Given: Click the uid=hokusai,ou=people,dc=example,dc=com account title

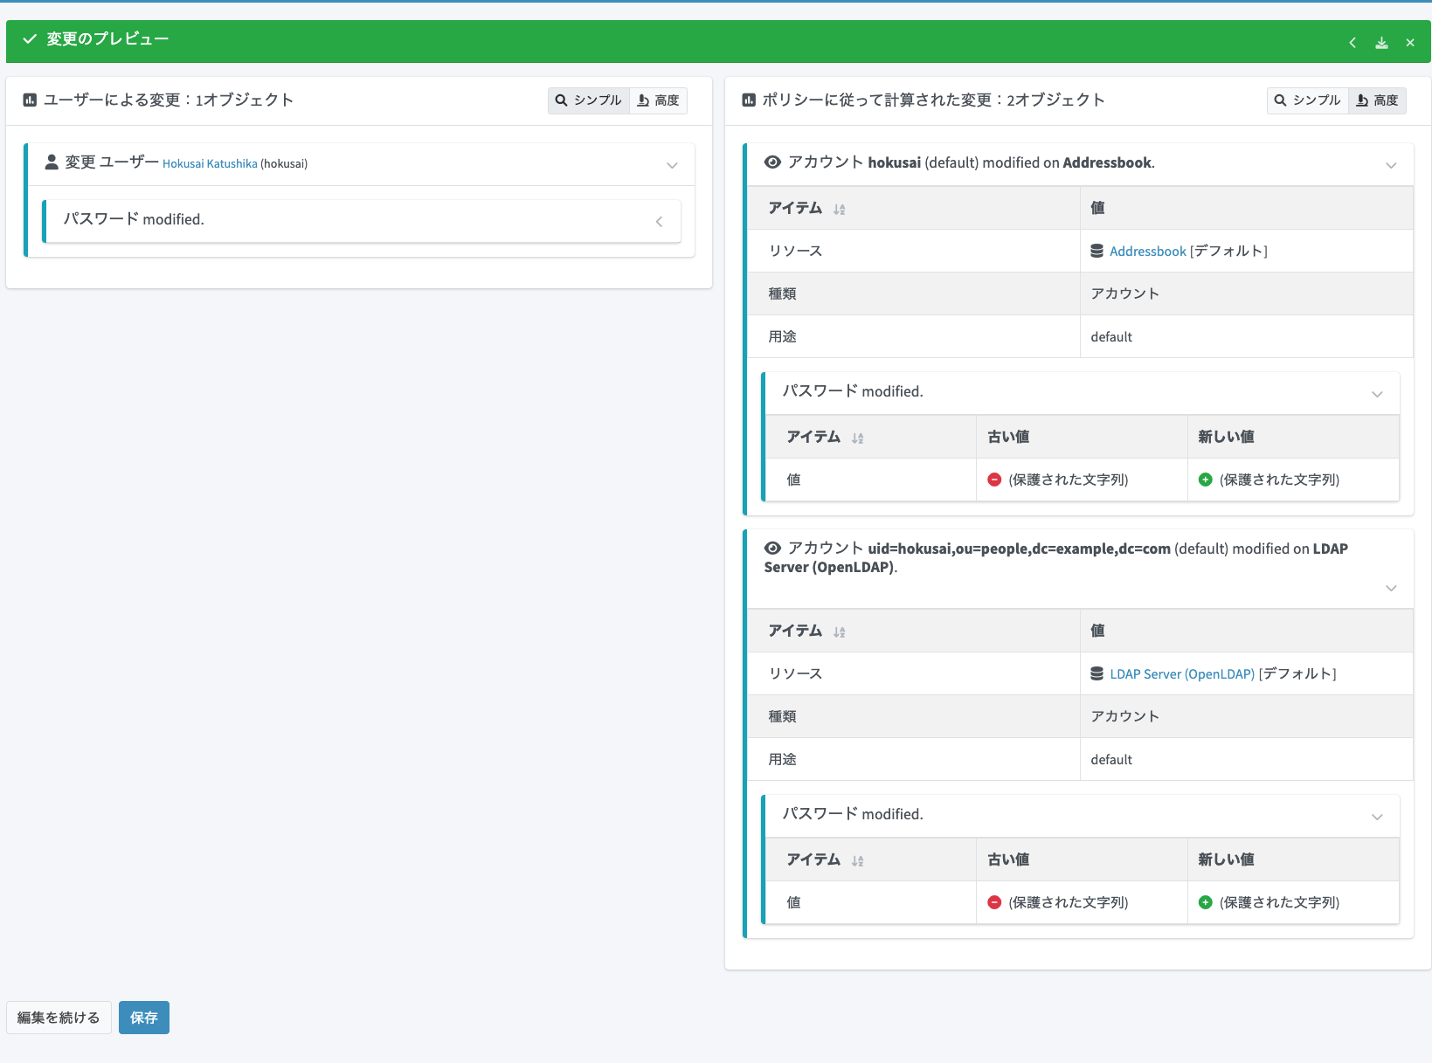Looking at the screenshot, I should point(1019,549).
